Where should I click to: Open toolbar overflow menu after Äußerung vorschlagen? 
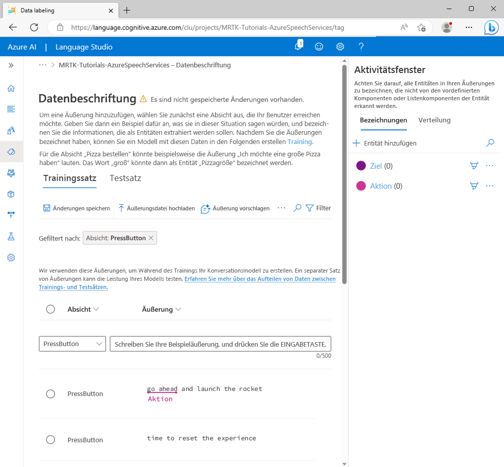281,208
